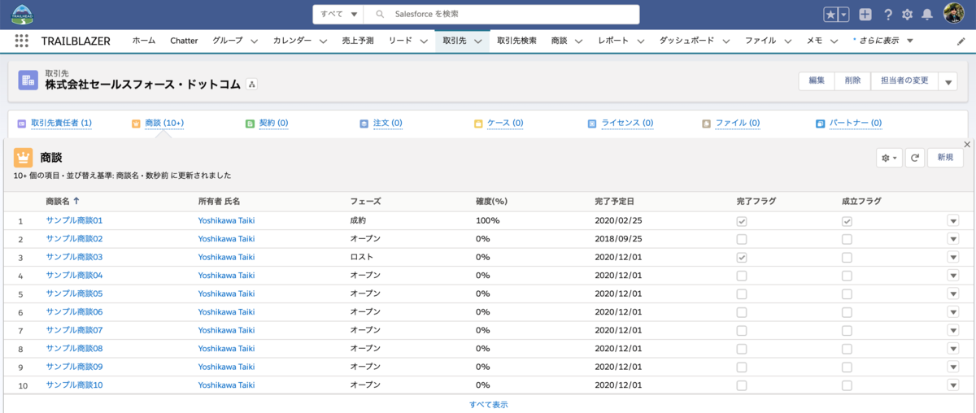Click the account record building icon
This screenshot has height=413, width=976.
point(28,80)
